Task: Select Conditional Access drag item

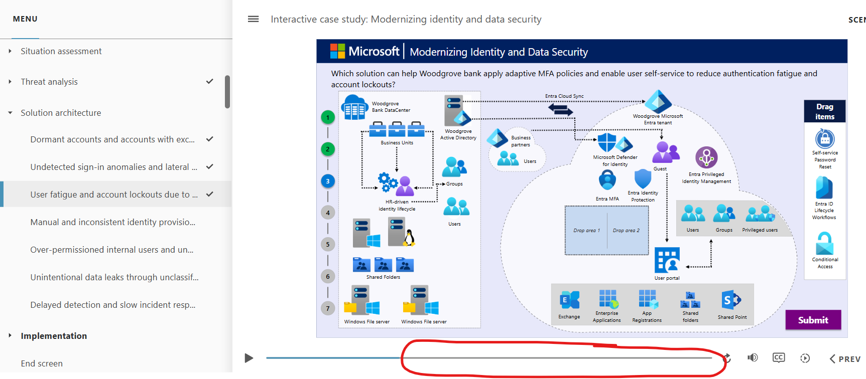Action: tap(825, 250)
